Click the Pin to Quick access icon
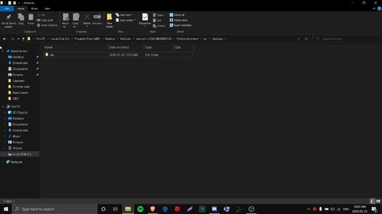The image size is (382, 214). 8,17
